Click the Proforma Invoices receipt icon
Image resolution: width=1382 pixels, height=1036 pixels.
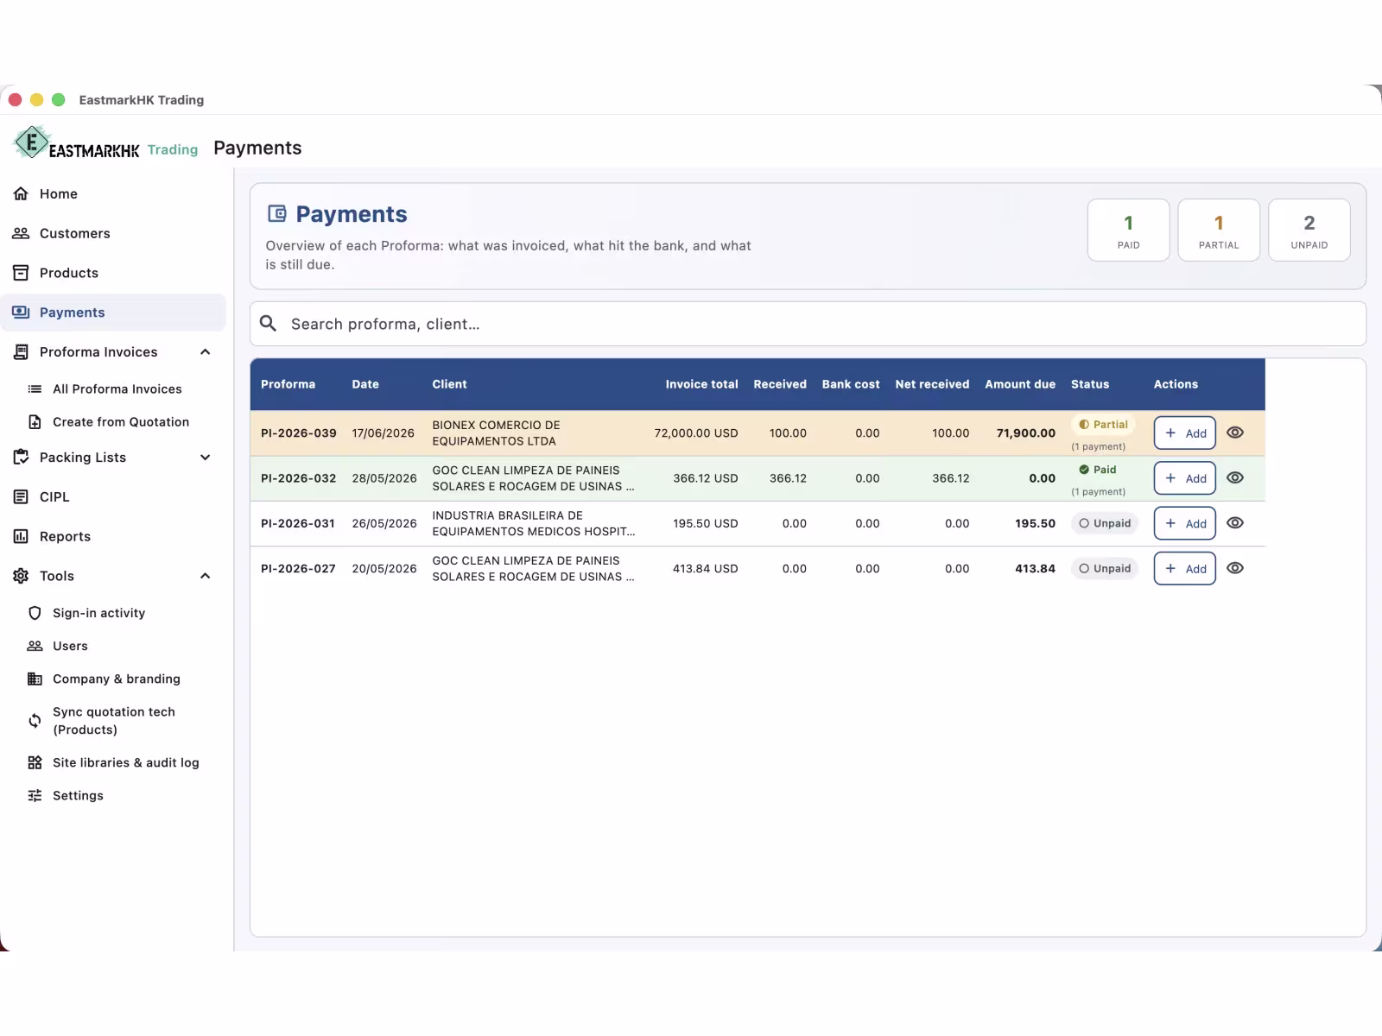21,352
